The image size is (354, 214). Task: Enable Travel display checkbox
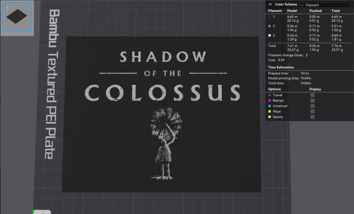coord(313,95)
